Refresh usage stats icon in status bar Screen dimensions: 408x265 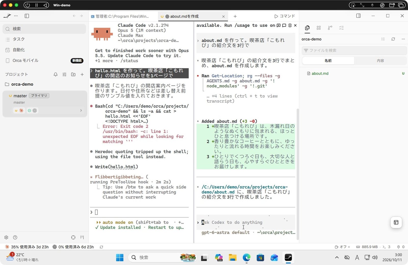tap(101, 247)
